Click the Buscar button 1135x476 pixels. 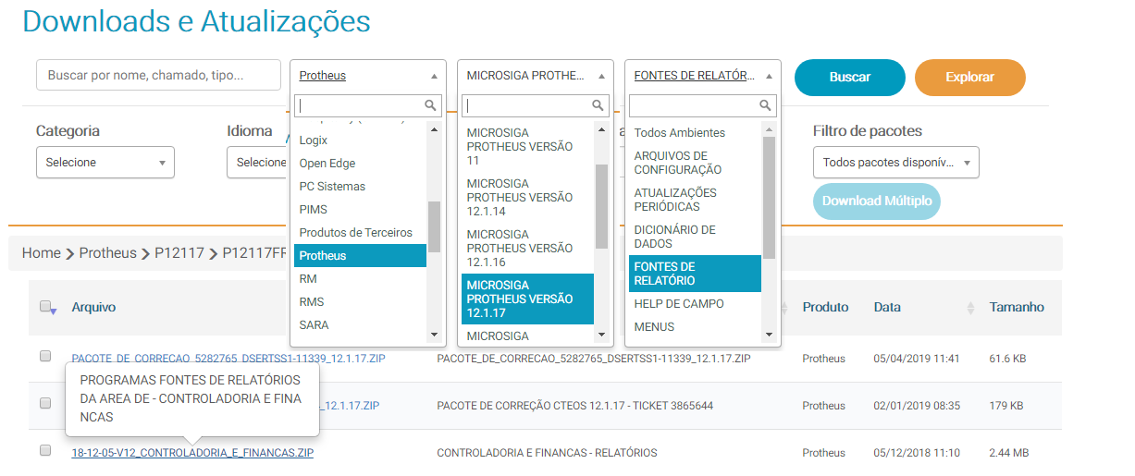[849, 78]
